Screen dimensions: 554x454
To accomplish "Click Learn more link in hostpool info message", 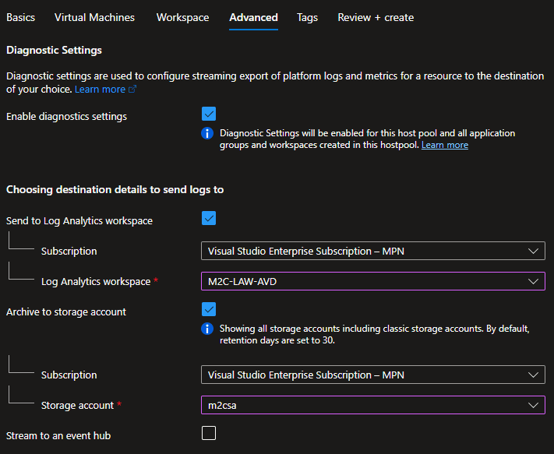I will (445, 145).
